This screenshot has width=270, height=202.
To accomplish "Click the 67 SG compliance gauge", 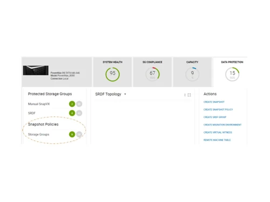I will pyautogui.click(x=152, y=74).
